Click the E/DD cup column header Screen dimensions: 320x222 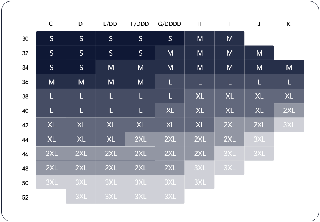[110, 24]
